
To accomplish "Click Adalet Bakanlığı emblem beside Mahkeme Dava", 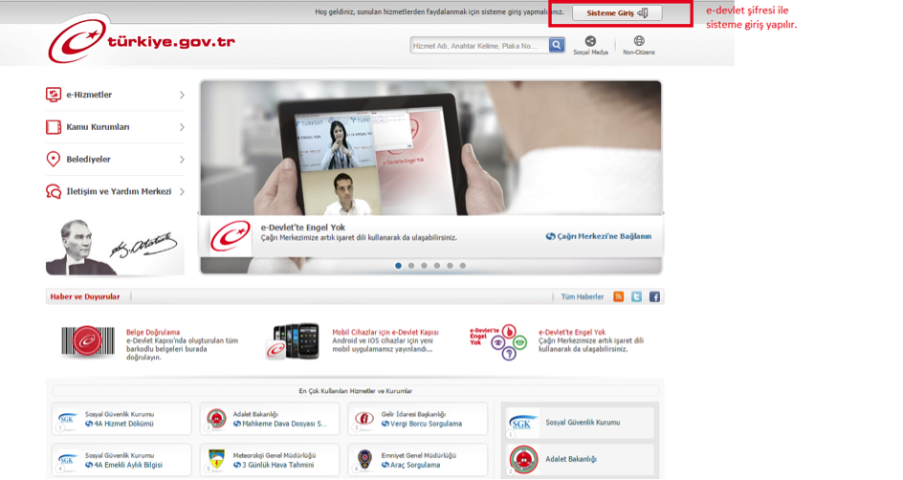I will pos(216,419).
